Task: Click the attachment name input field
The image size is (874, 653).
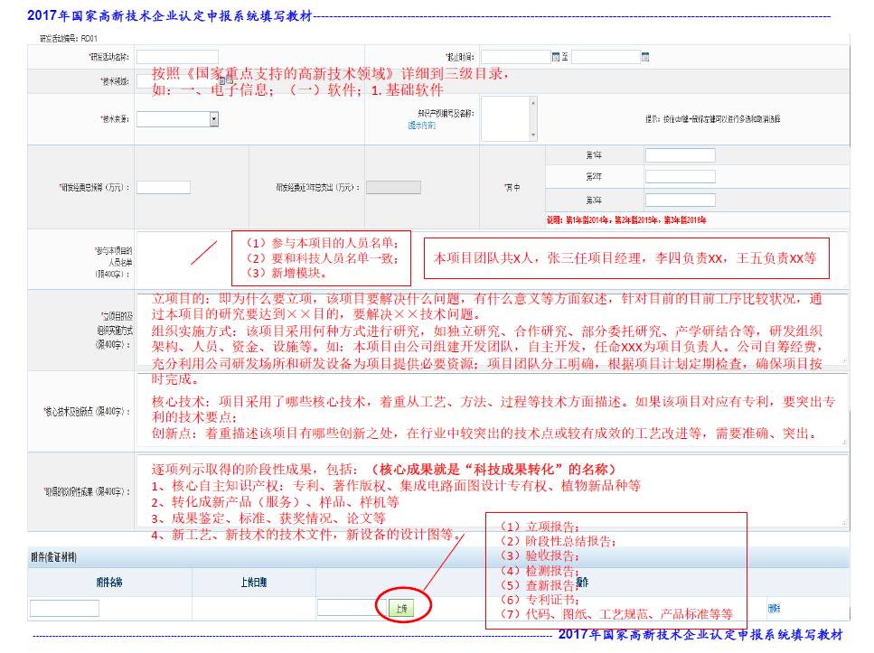Action: [x=64, y=608]
